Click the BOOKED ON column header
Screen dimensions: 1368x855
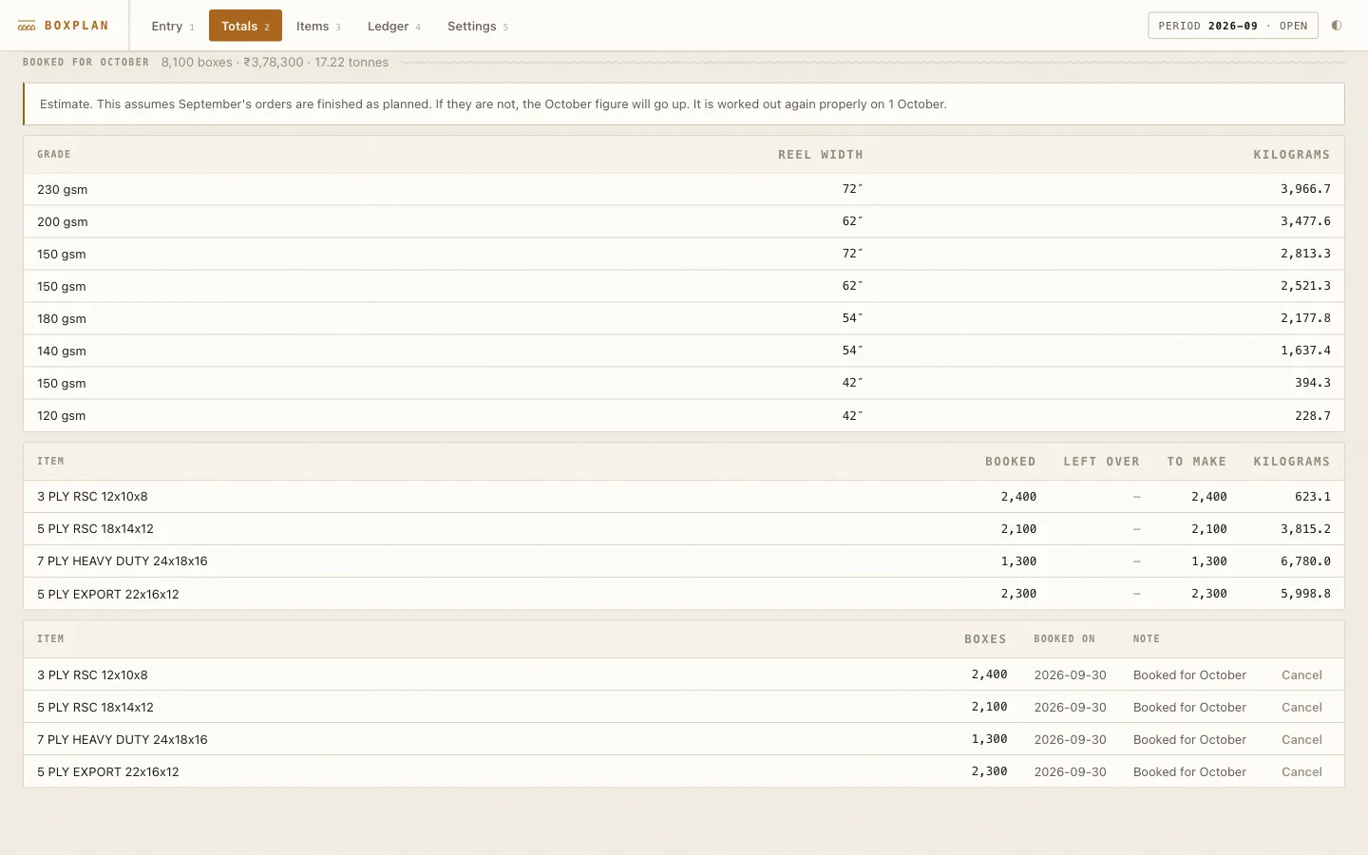point(1064,639)
